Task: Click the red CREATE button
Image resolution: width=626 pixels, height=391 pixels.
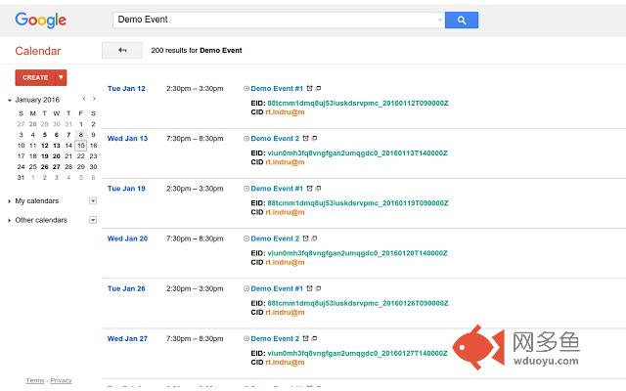Action: [35, 77]
